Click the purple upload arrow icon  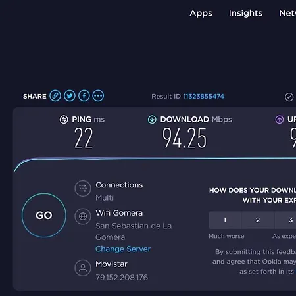[280, 120]
